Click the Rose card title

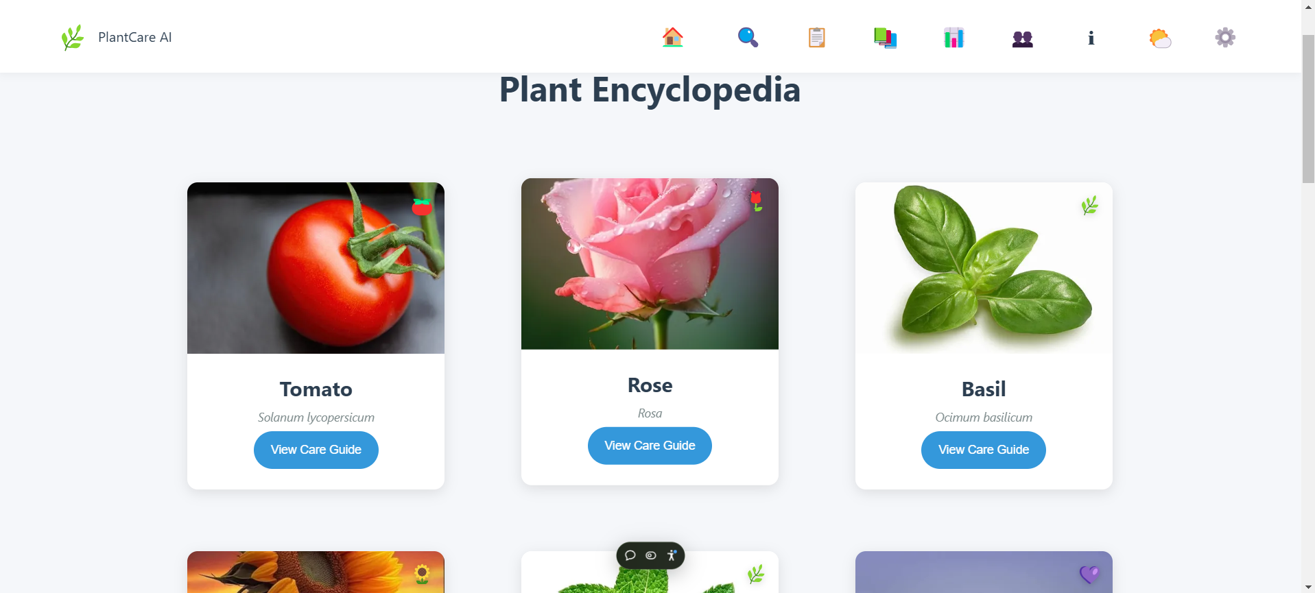point(650,385)
